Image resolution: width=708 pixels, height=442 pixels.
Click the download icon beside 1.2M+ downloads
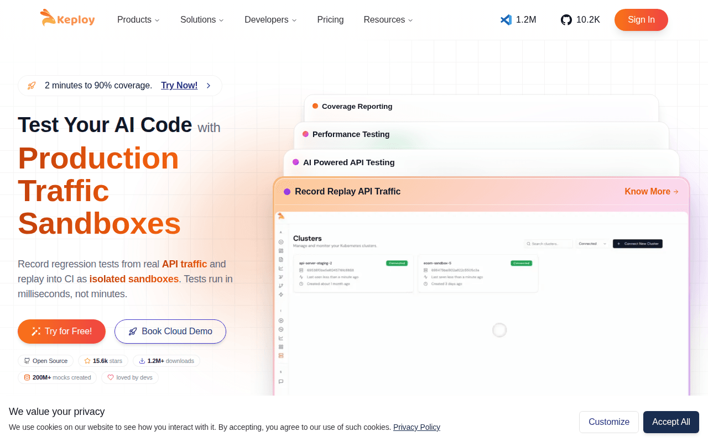[x=142, y=361]
